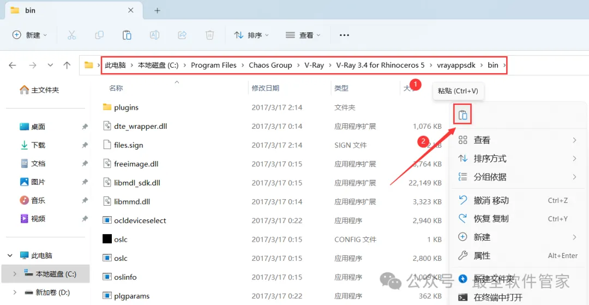Click vrayappsdk breadcrumb
Viewport: 589px width, 305px height.
456,65
